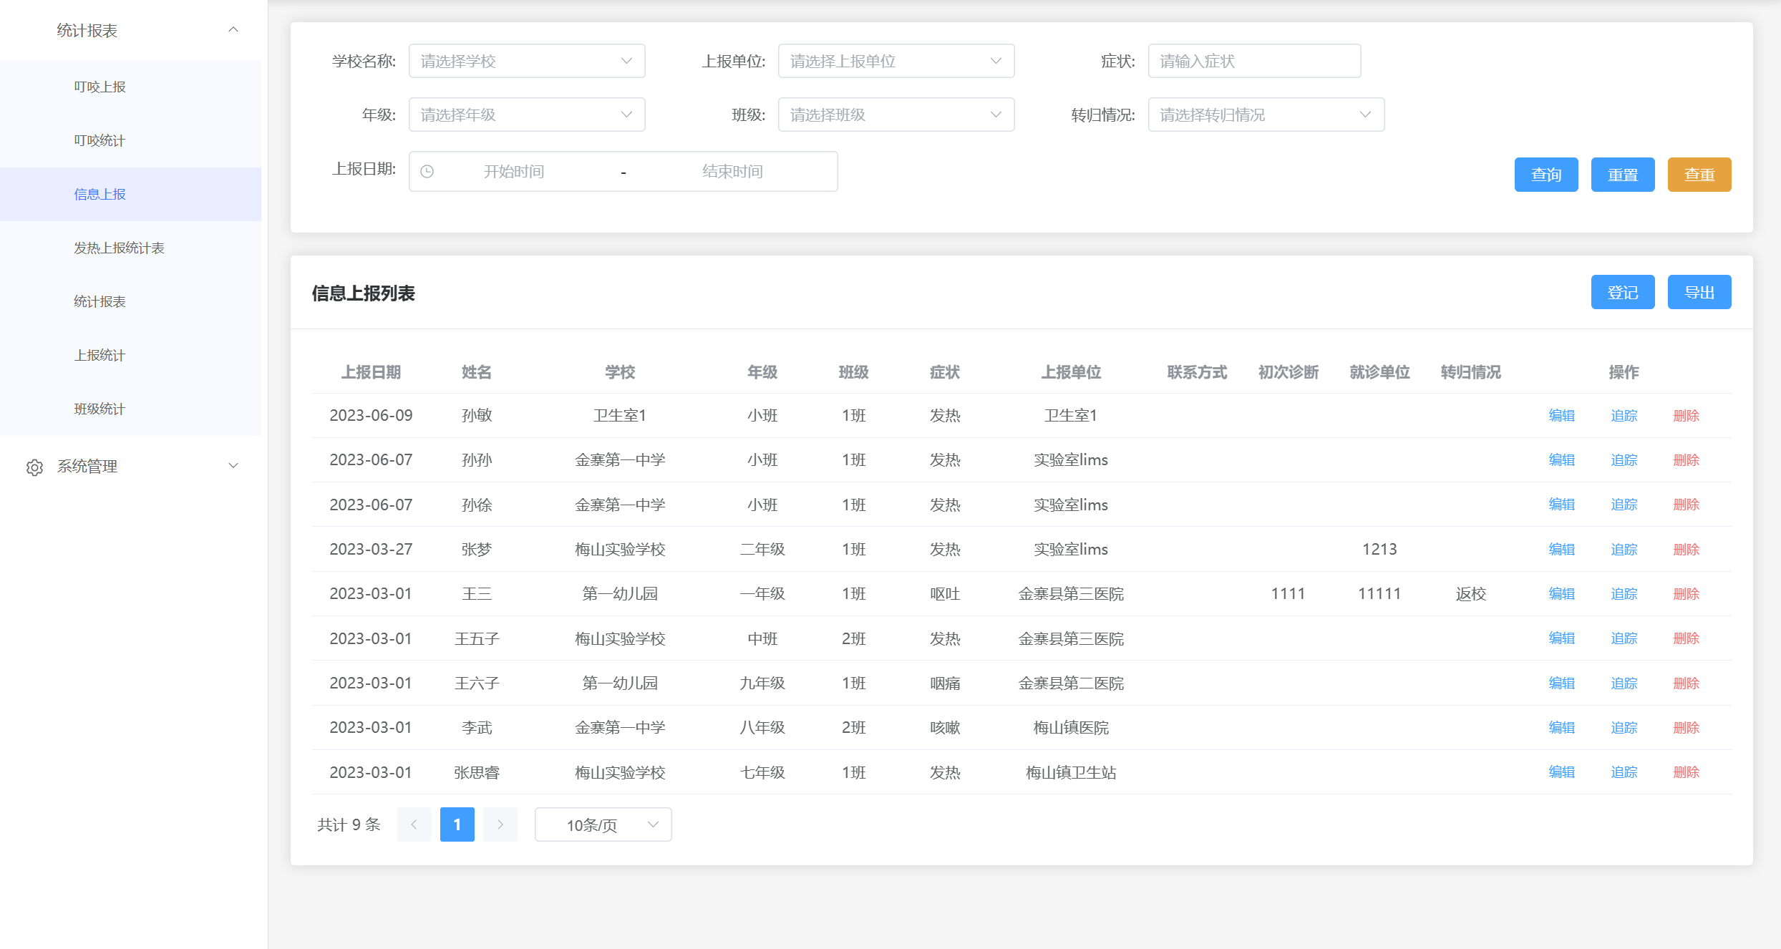Open 上报统计 in the sidebar

pyautogui.click(x=130, y=355)
